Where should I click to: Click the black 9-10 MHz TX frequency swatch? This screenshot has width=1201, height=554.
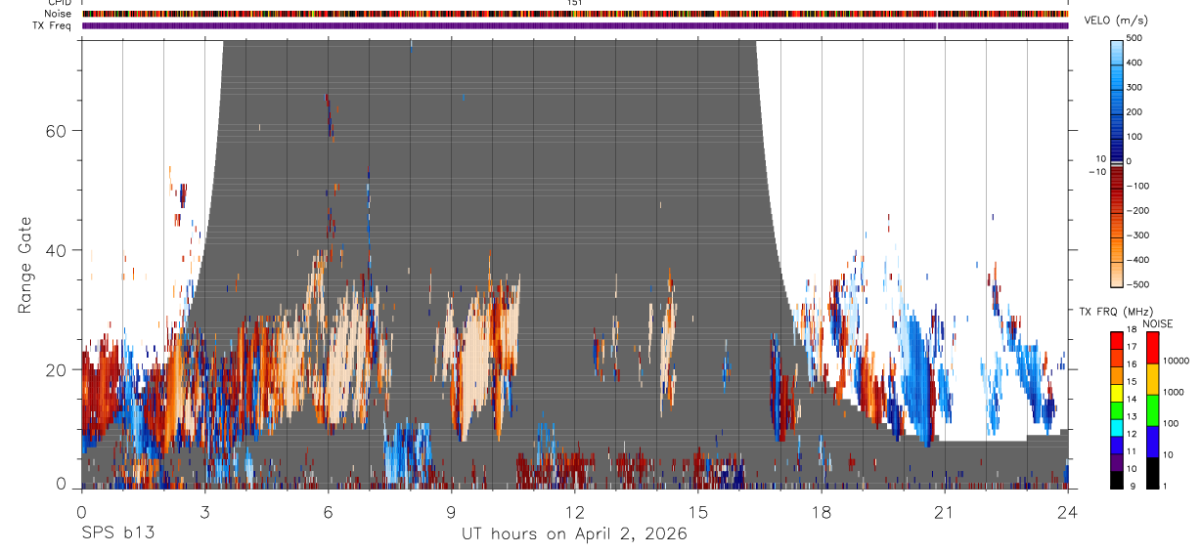tap(1116, 479)
